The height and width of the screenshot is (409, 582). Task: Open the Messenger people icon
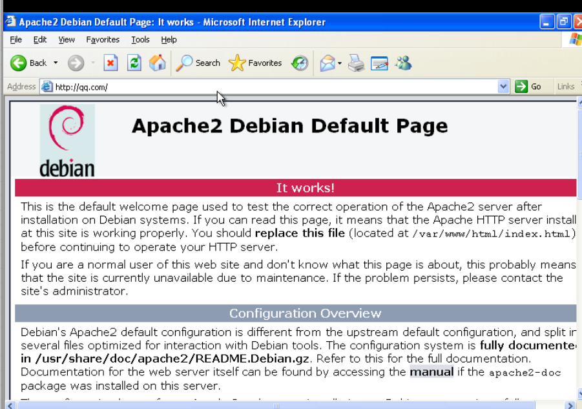(x=404, y=63)
